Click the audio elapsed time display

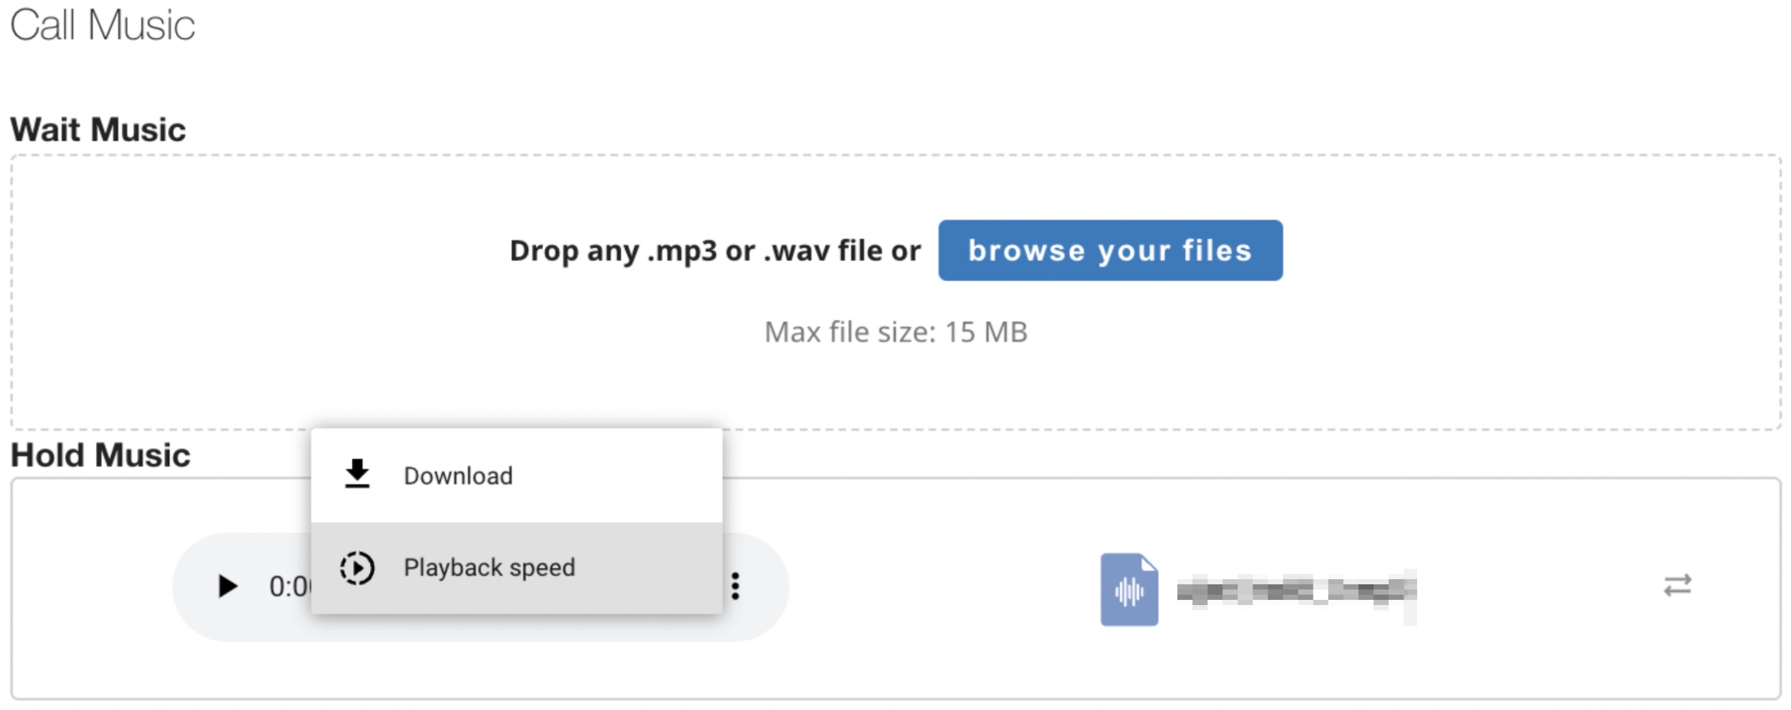pos(289,587)
